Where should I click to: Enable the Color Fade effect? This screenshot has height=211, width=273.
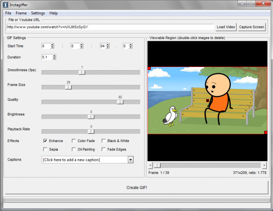click(74, 141)
